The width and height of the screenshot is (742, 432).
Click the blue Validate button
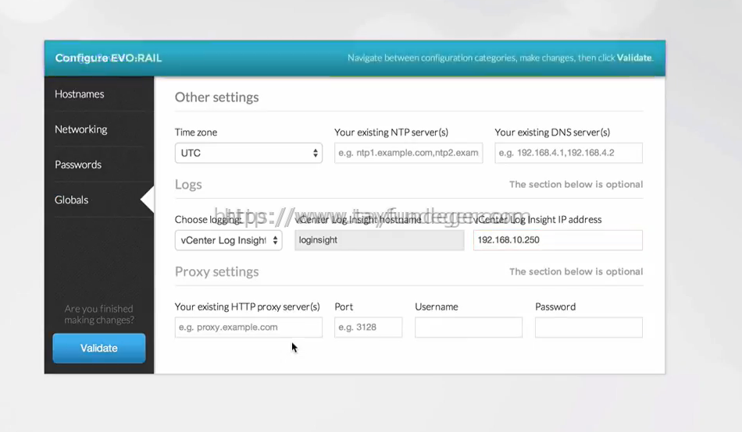pyautogui.click(x=99, y=349)
